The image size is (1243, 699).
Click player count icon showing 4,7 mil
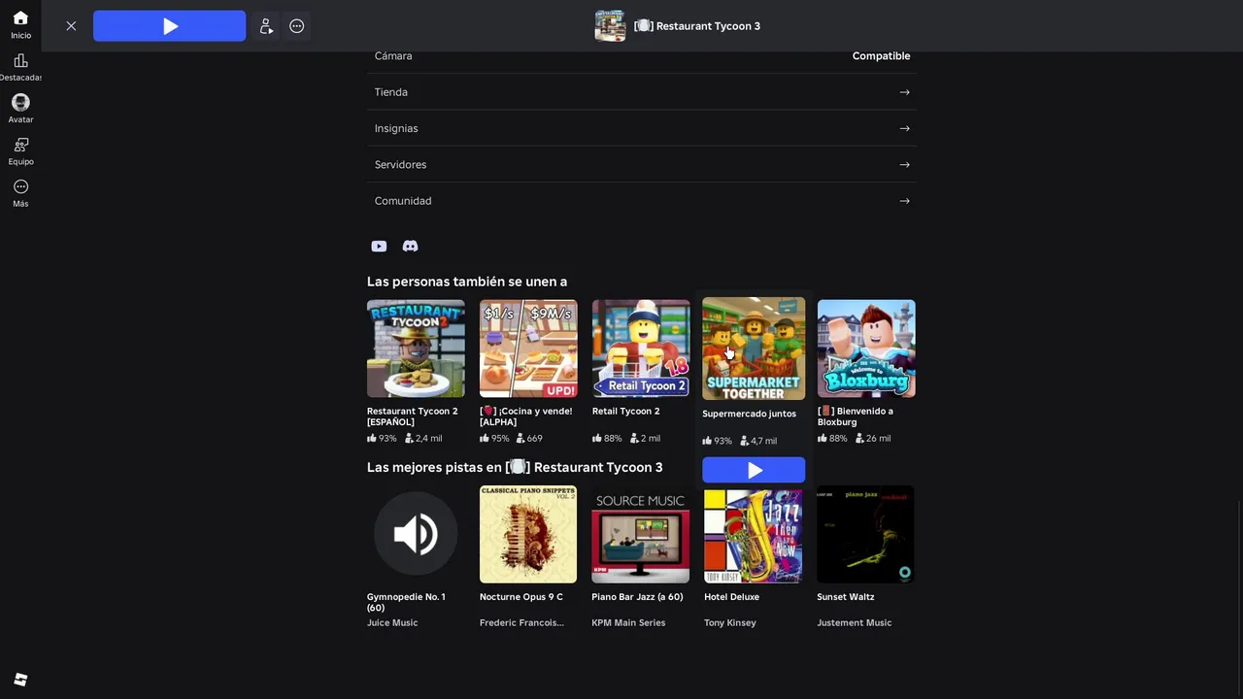[x=744, y=441]
